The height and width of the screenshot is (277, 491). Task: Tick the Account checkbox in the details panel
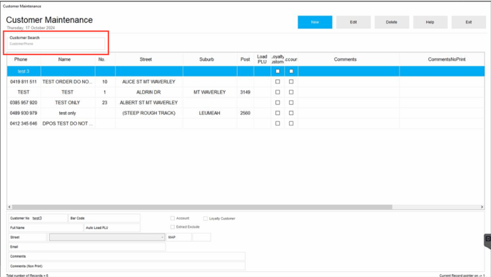pyautogui.click(x=173, y=218)
